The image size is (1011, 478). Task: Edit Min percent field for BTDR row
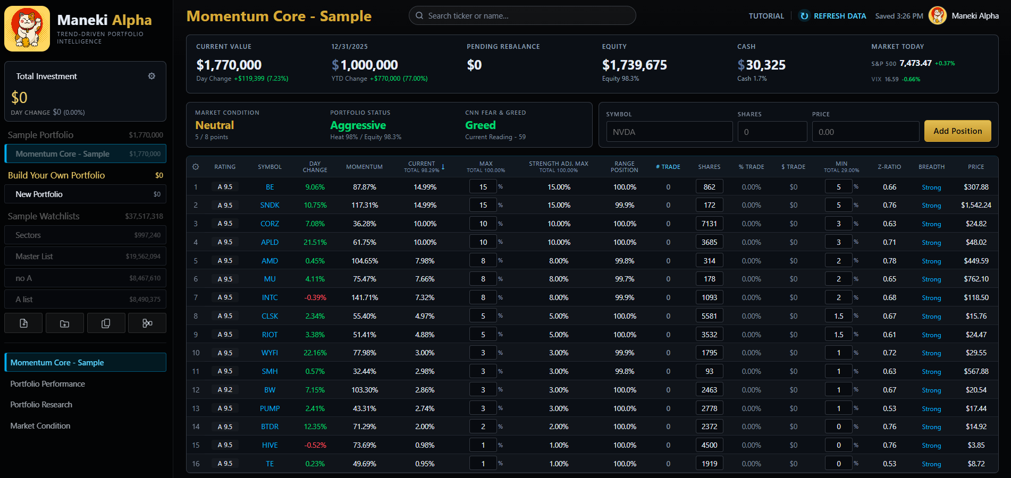coord(839,426)
